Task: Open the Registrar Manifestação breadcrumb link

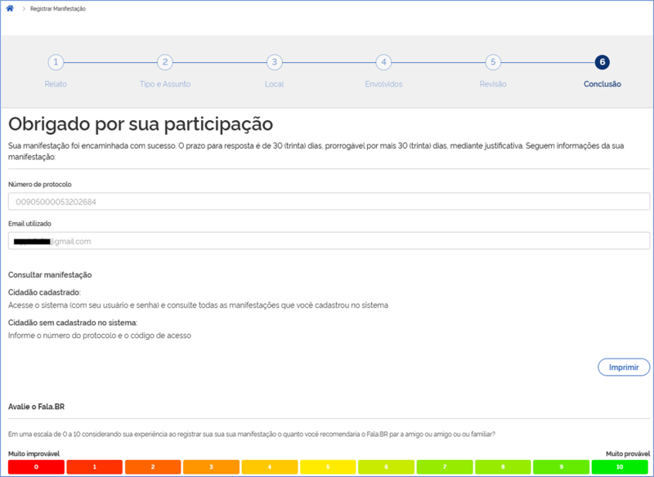Action: click(57, 9)
